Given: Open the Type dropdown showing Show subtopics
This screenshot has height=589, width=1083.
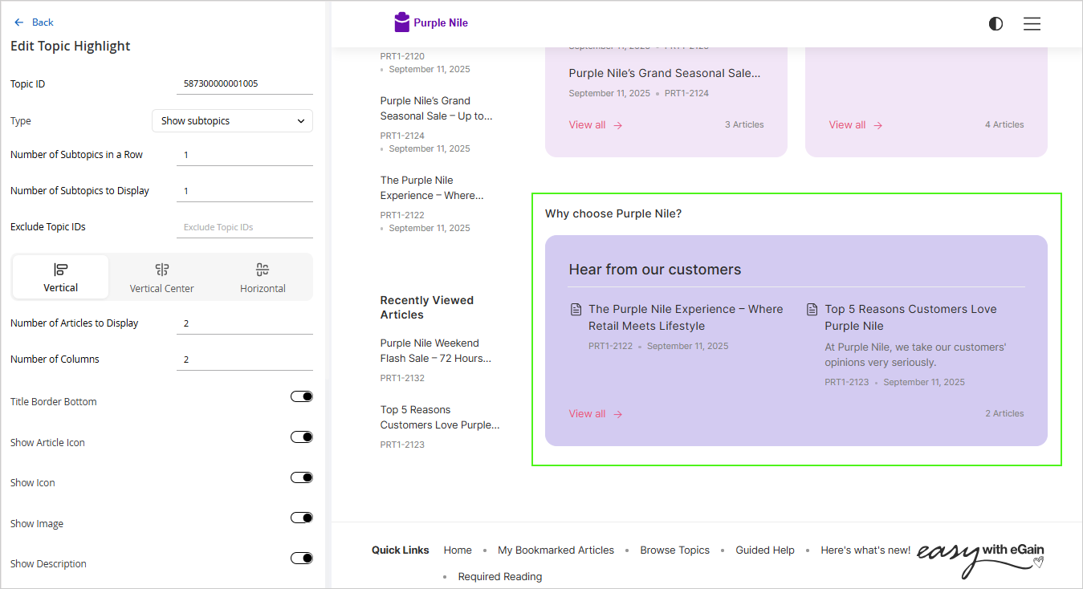Looking at the screenshot, I should tap(232, 121).
